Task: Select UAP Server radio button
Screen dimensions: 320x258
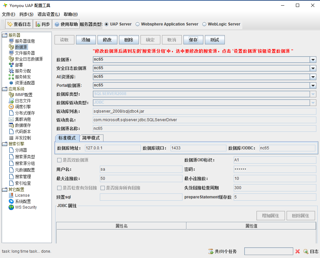Action: click(106, 24)
